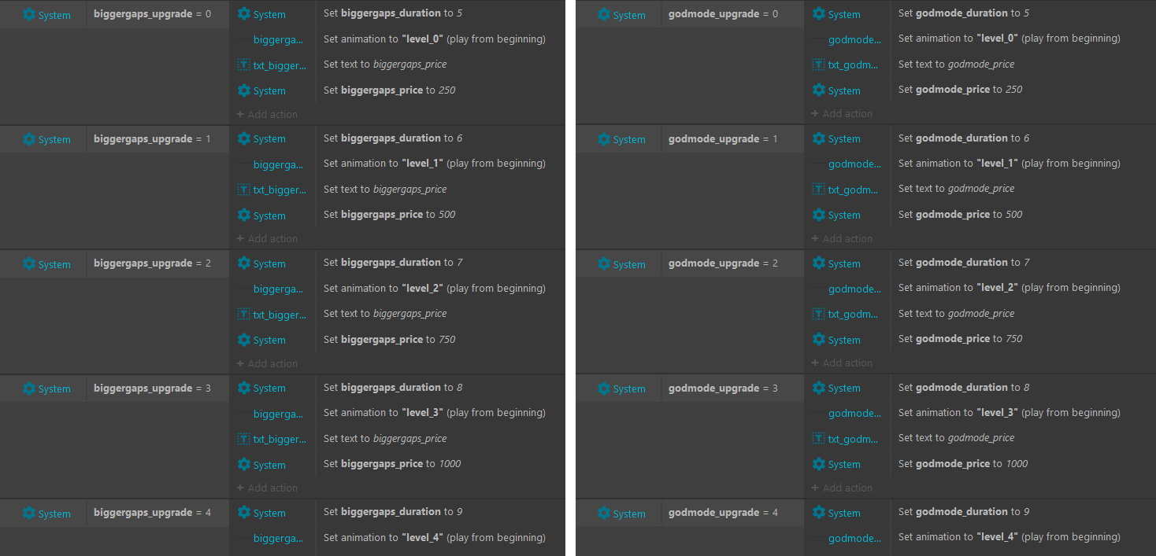Click gear icon of 'Set biggergaps_duration to 5' action

click(244, 14)
